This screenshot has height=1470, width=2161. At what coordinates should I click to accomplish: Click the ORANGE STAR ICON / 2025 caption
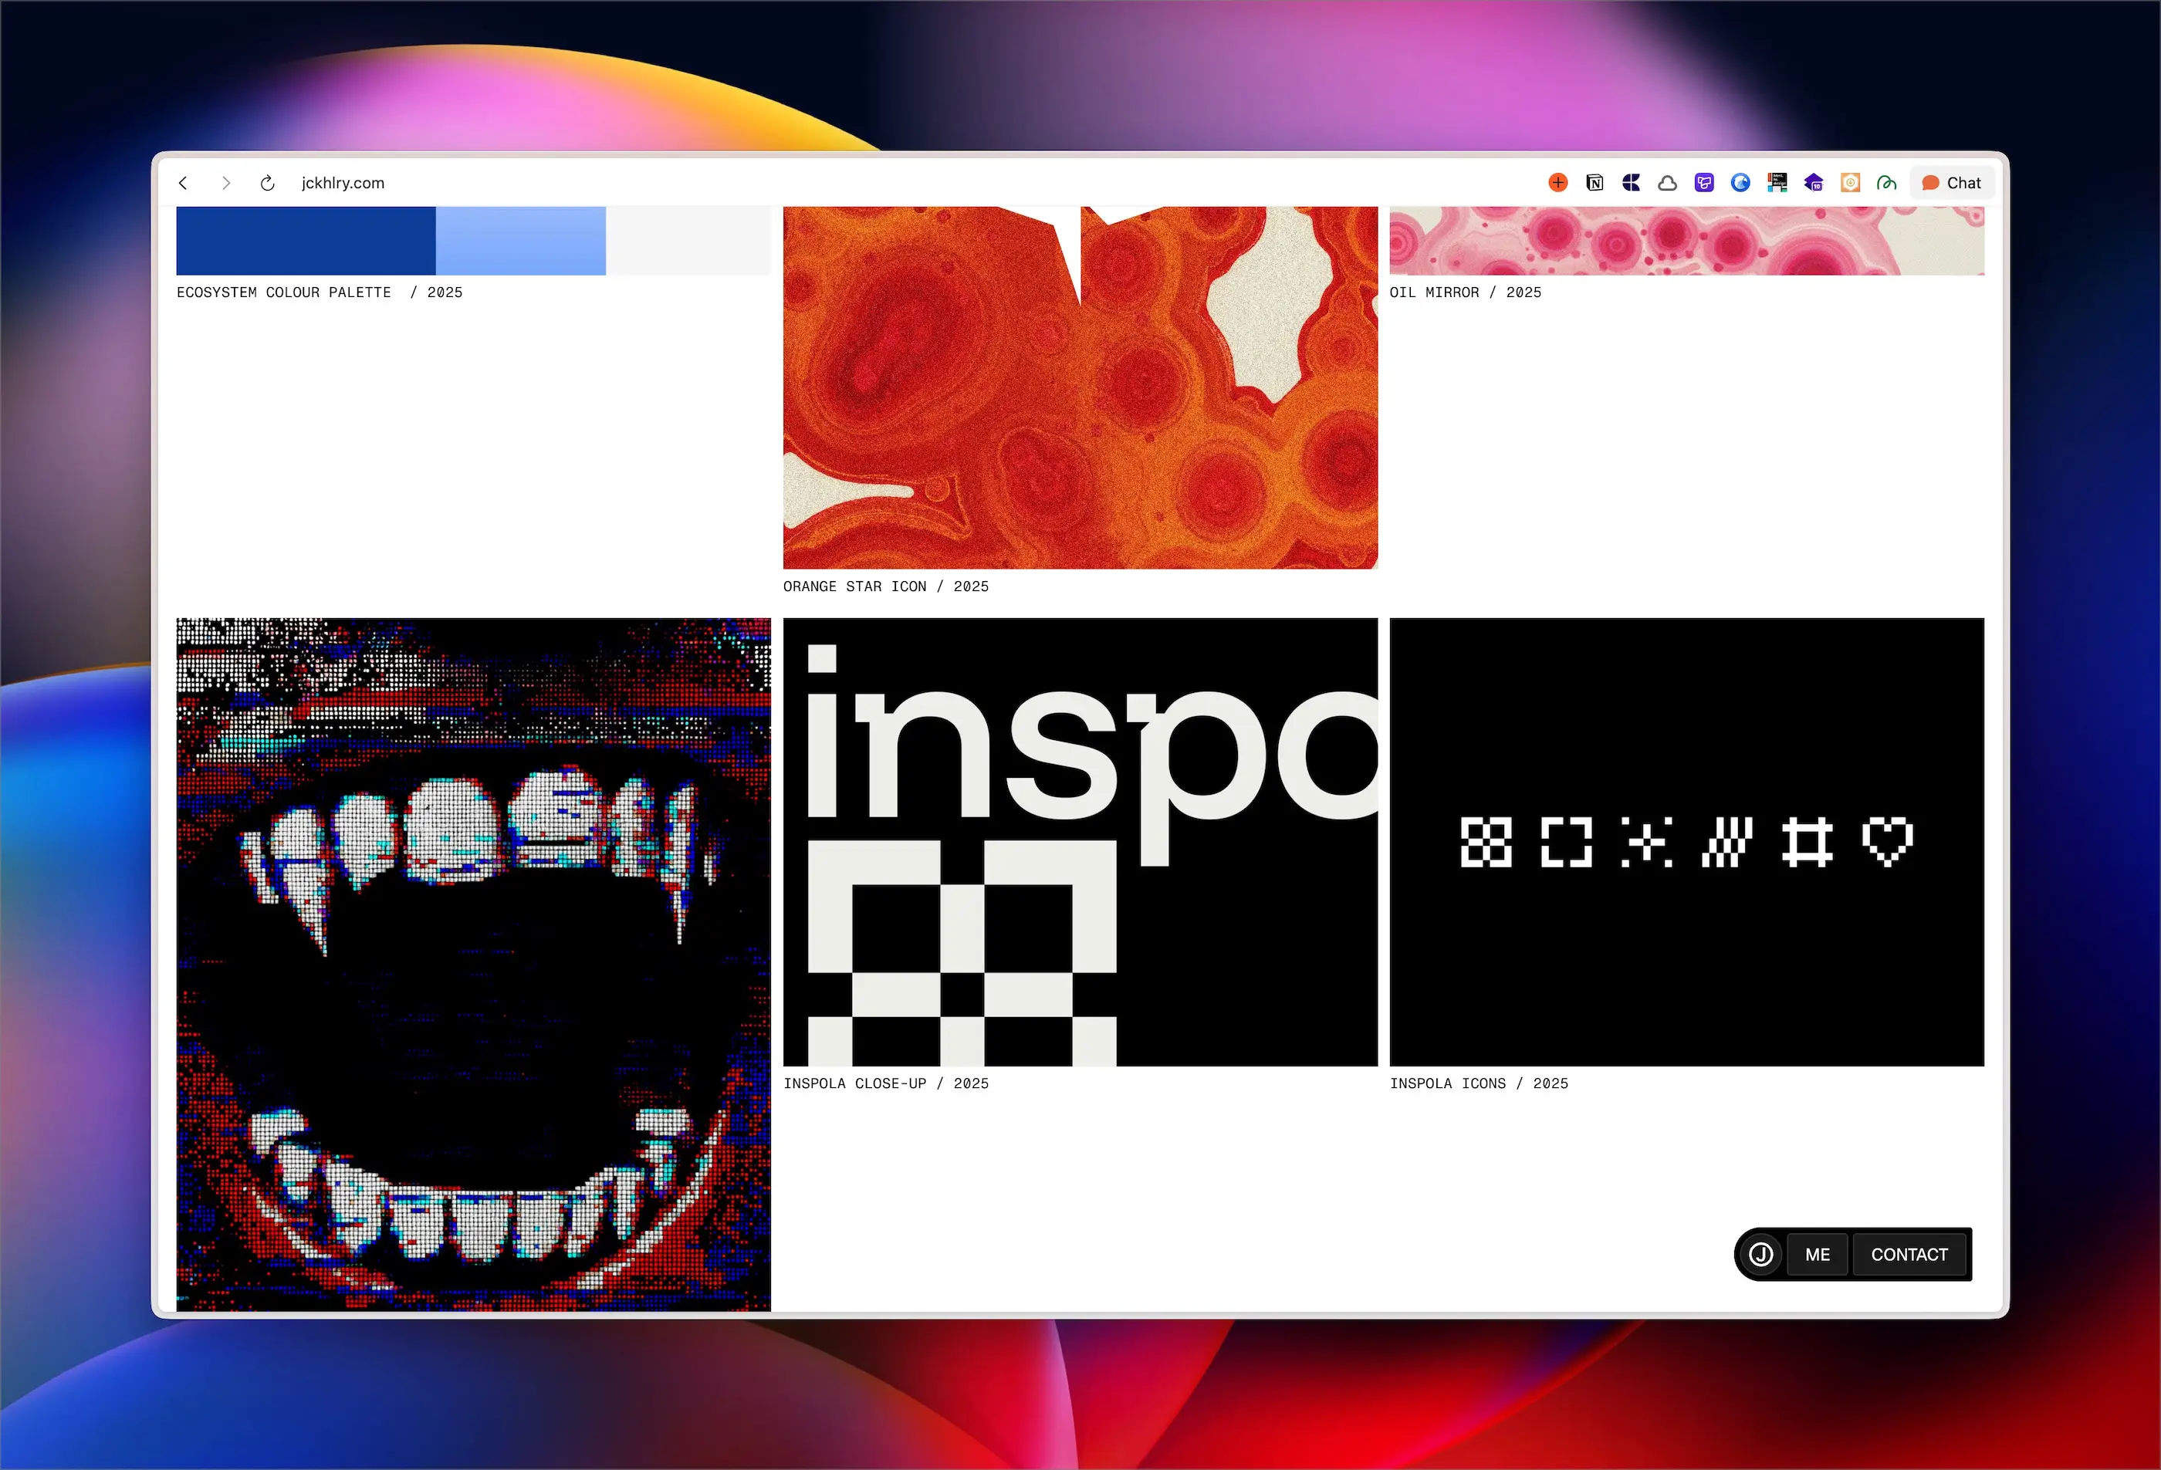(885, 586)
